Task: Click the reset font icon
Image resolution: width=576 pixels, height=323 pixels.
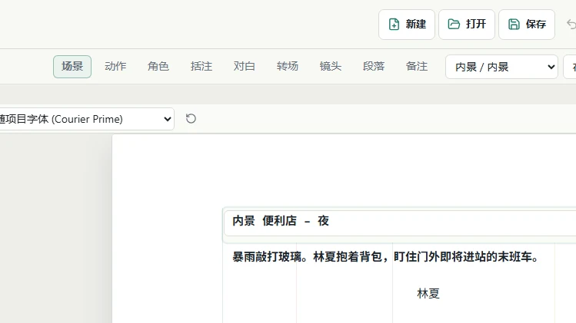Action: (x=191, y=119)
